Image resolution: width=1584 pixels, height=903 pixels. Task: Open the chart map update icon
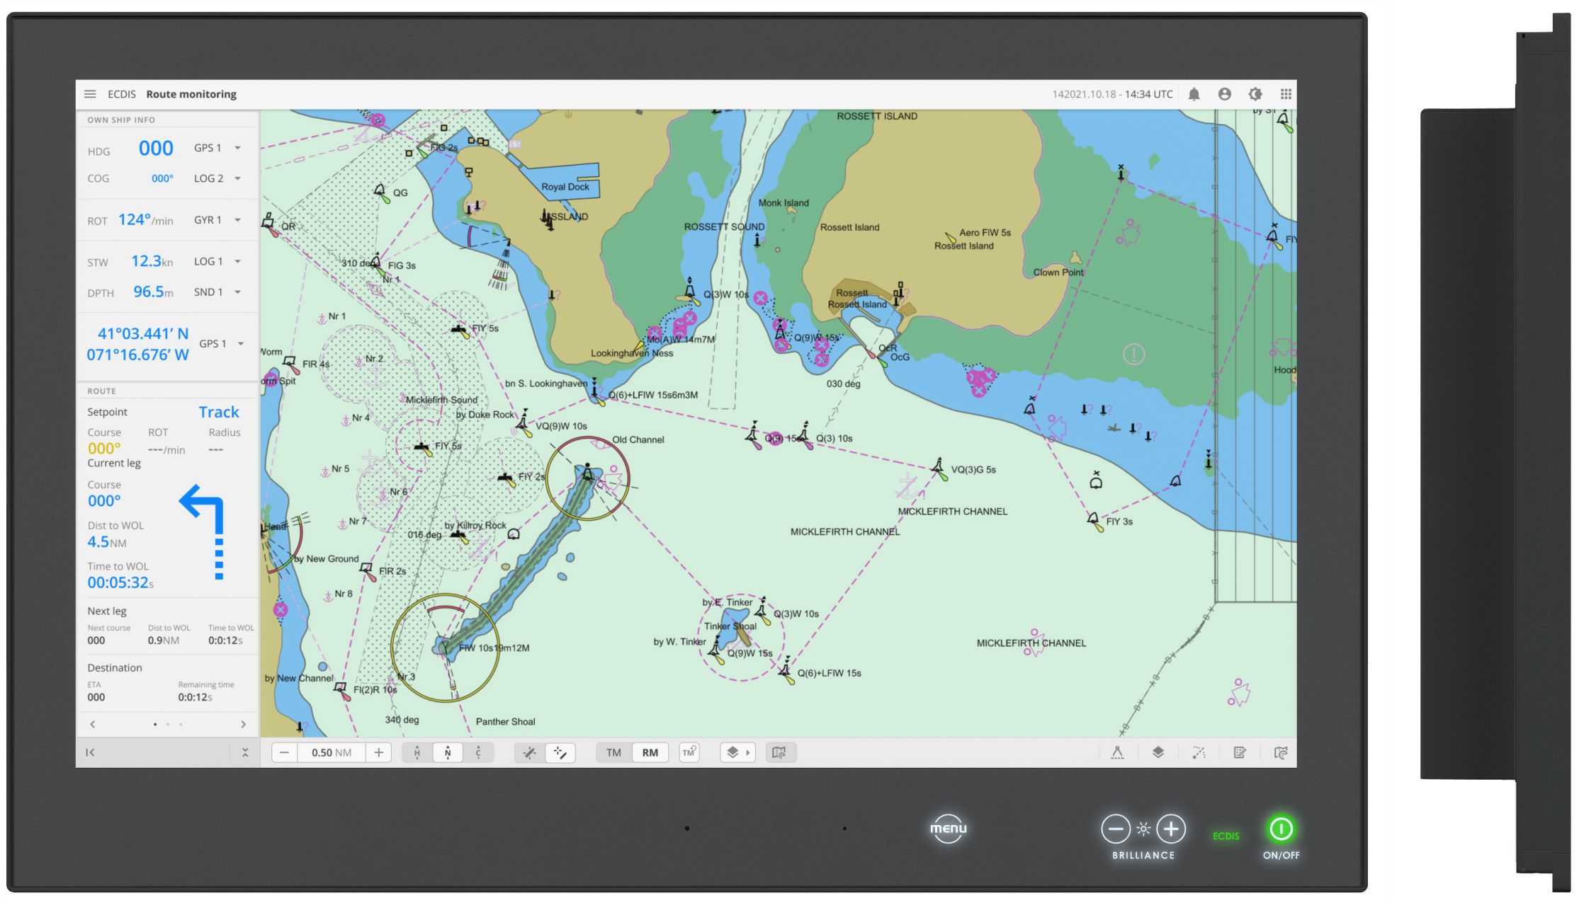780,752
